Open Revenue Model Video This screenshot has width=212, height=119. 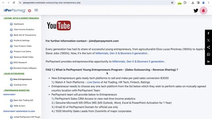tap(24, 57)
